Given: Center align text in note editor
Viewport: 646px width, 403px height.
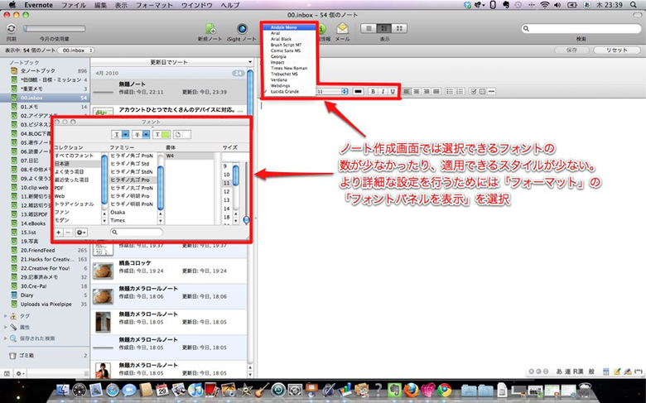Looking at the screenshot, I should click(x=417, y=91).
